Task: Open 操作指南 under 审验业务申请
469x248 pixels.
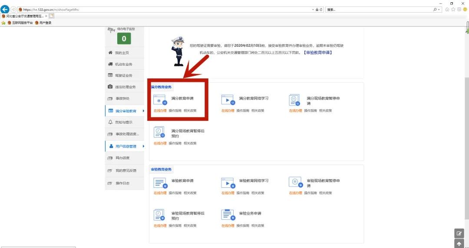Action: 243,225
